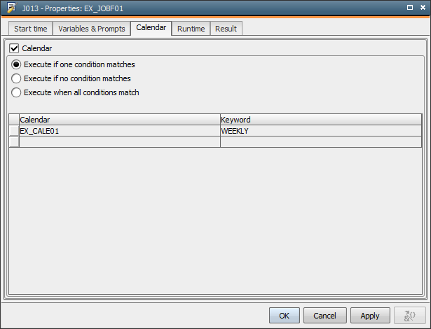Maximize the properties window
Screen dimensions: 431x329
click(x=409, y=8)
